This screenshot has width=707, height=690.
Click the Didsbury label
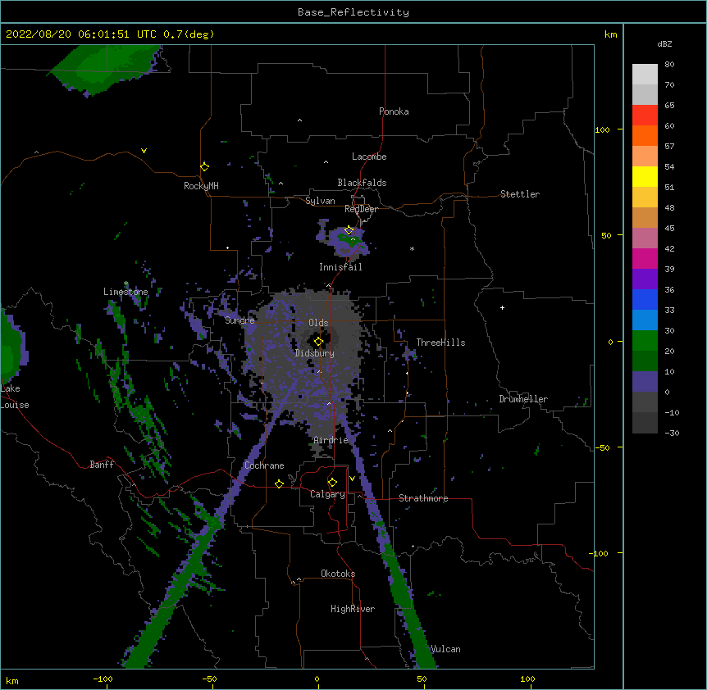[315, 353]
